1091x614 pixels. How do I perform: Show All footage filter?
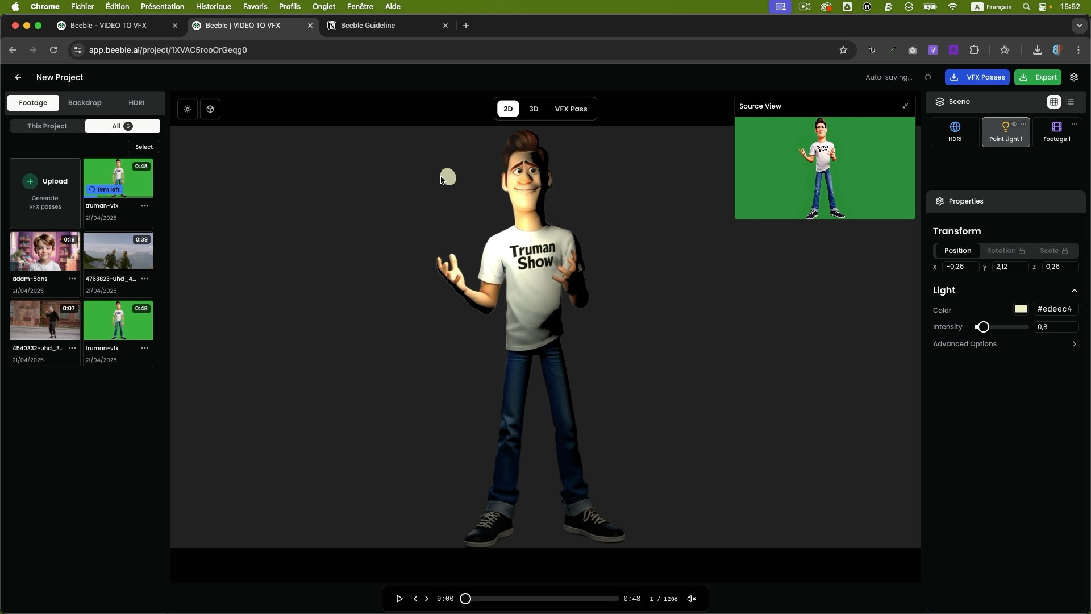pyautogui.click(x=122, y=126)
